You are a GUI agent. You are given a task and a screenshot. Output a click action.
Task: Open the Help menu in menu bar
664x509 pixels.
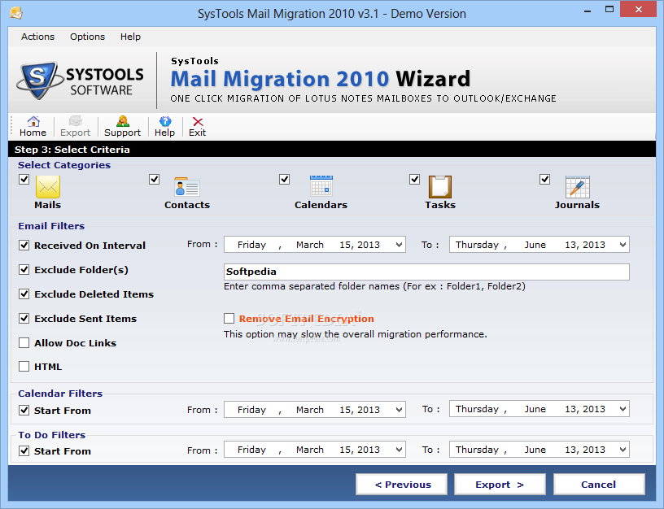click(130, 37)
